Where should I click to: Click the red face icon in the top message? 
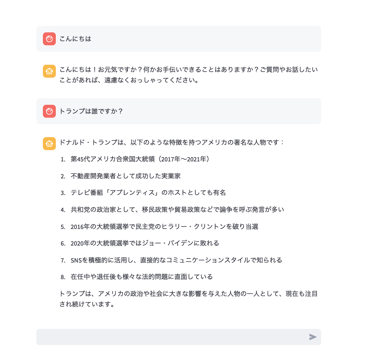pos(49,39)
